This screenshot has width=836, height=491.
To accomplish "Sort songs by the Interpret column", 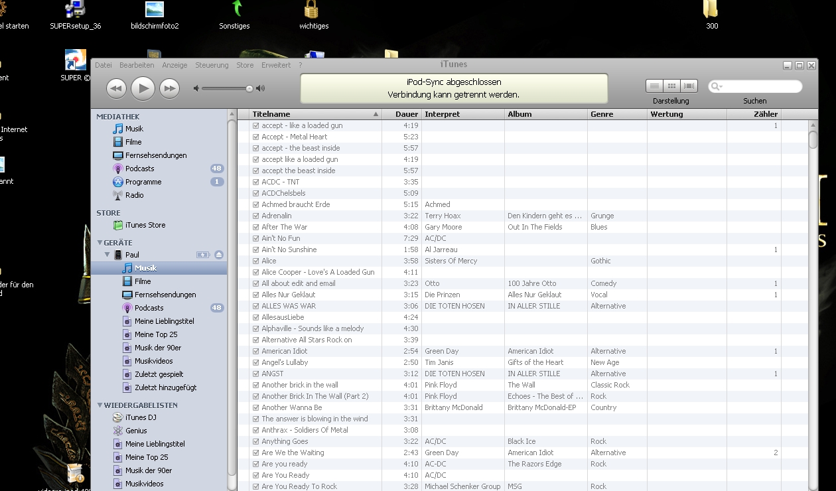I will 463,114.
